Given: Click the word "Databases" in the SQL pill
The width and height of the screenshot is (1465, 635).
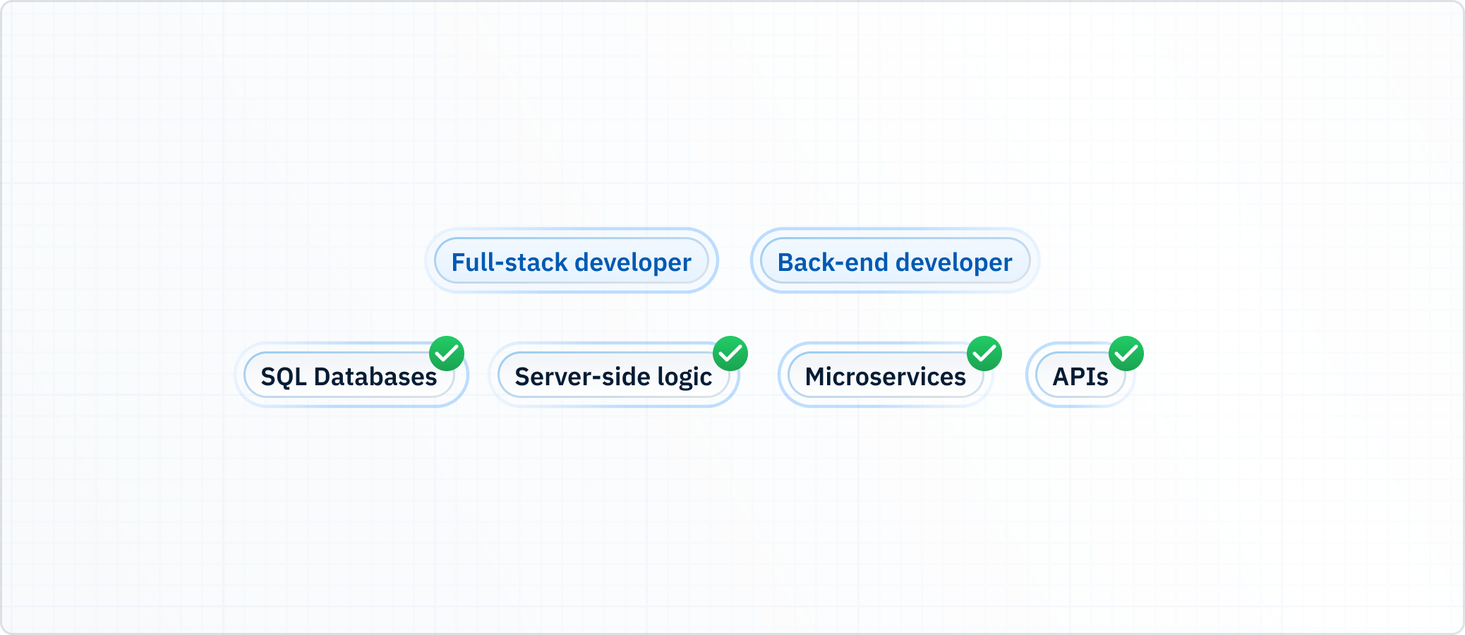Looking at the screenshot, I should (375, 377).
